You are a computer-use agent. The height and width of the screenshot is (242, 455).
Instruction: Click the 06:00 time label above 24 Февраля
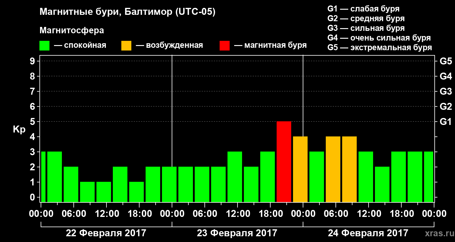pyautogui.click(x=335, y=214)
